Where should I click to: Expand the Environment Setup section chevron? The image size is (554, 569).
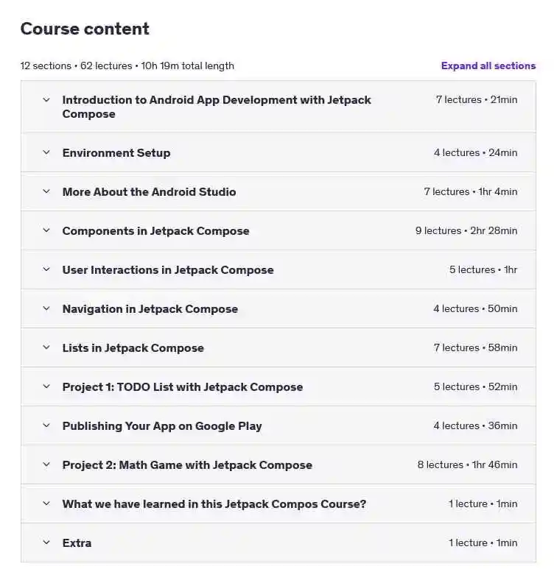[x=46, y=152]
